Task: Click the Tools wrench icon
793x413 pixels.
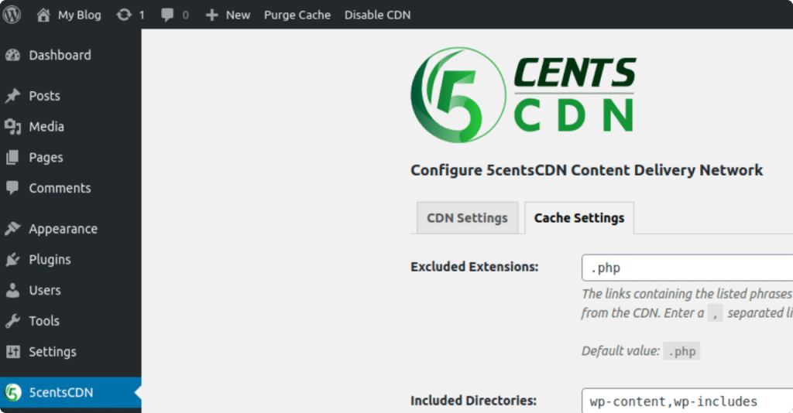Action: coord(12,321)
